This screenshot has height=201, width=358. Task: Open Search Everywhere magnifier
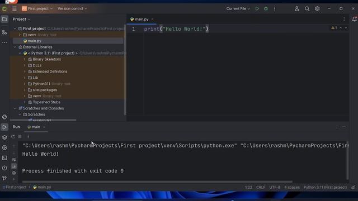(307, 9)
